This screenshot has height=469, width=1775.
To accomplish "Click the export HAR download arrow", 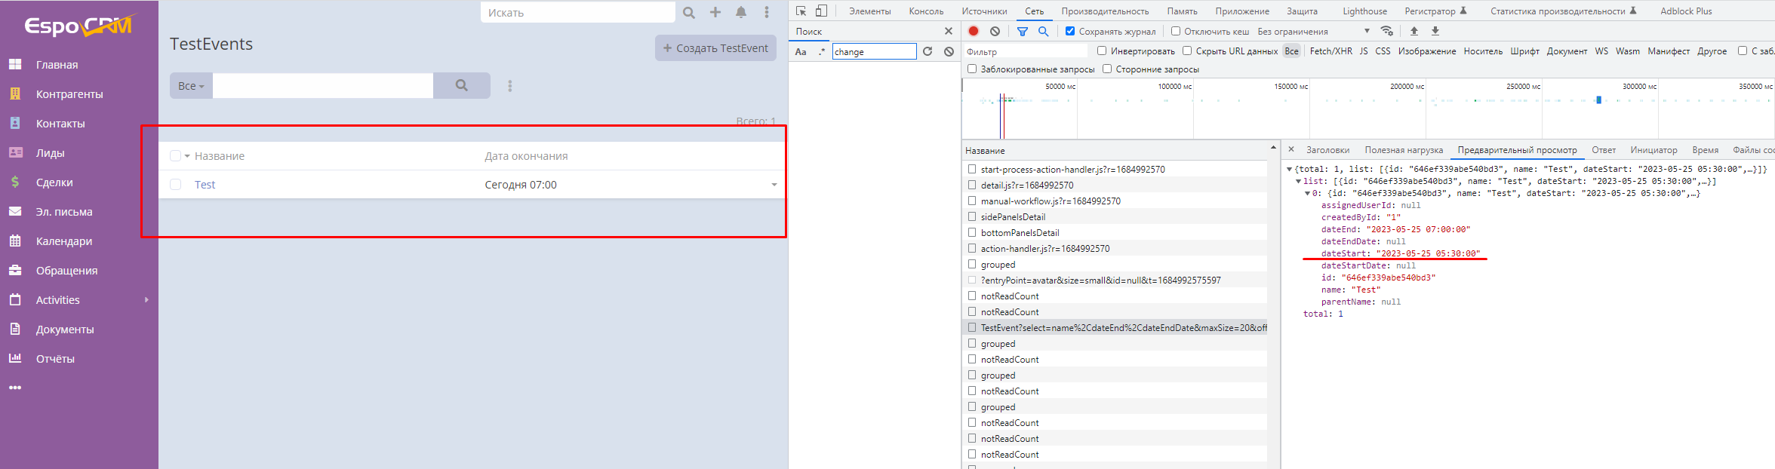I will [x=1435, y=31].
